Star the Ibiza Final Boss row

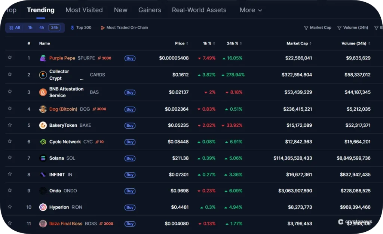(10, 223)
